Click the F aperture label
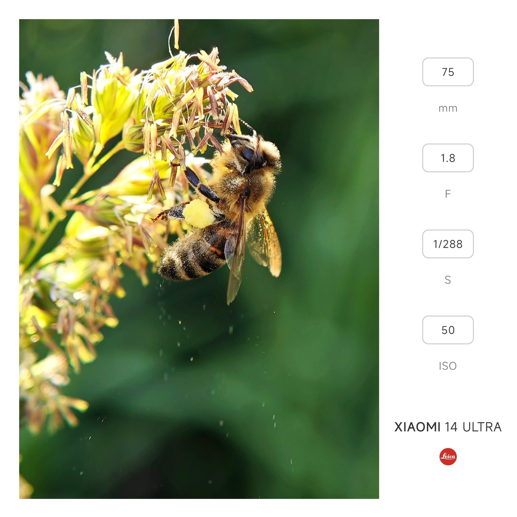517x517 pixels. tap(448, 194)
